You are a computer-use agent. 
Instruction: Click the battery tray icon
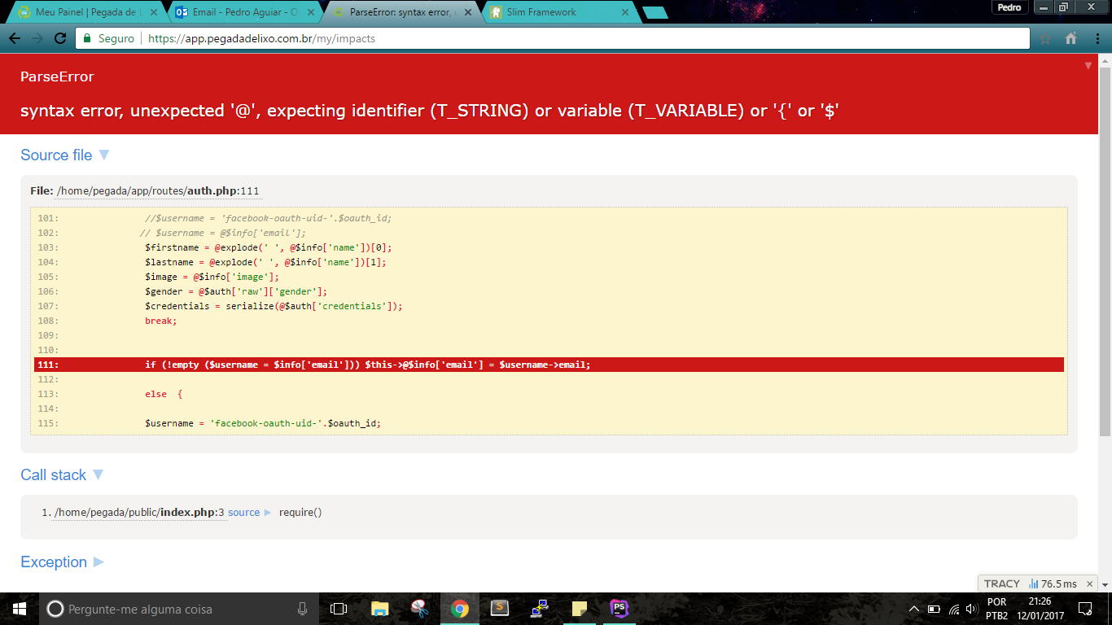click(935, 609)
